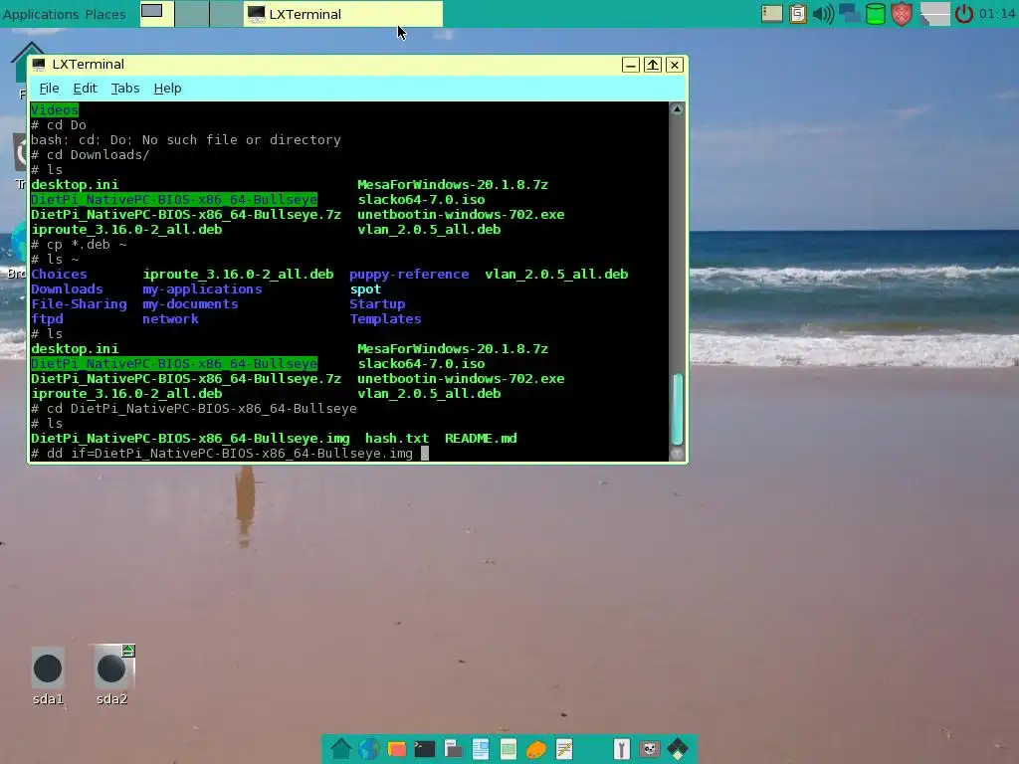Open the network connection tray icon
Image resolution: width=1019 pixels, height=764 pixels.
[x=849, y=14]
